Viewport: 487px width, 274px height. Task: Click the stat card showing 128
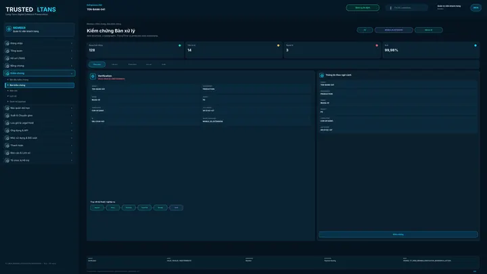pos(135,49)
